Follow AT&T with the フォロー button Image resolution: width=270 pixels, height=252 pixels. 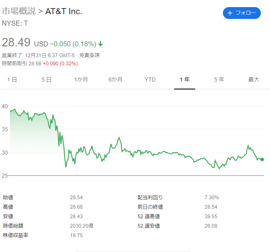pyautogui.click(x=242, y=13)
